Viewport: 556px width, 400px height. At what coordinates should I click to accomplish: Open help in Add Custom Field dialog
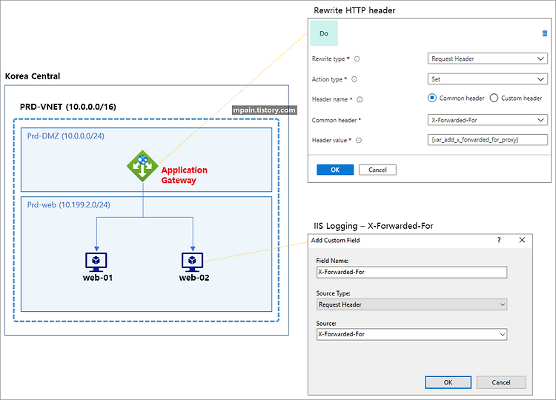click(x=499, y=240)
